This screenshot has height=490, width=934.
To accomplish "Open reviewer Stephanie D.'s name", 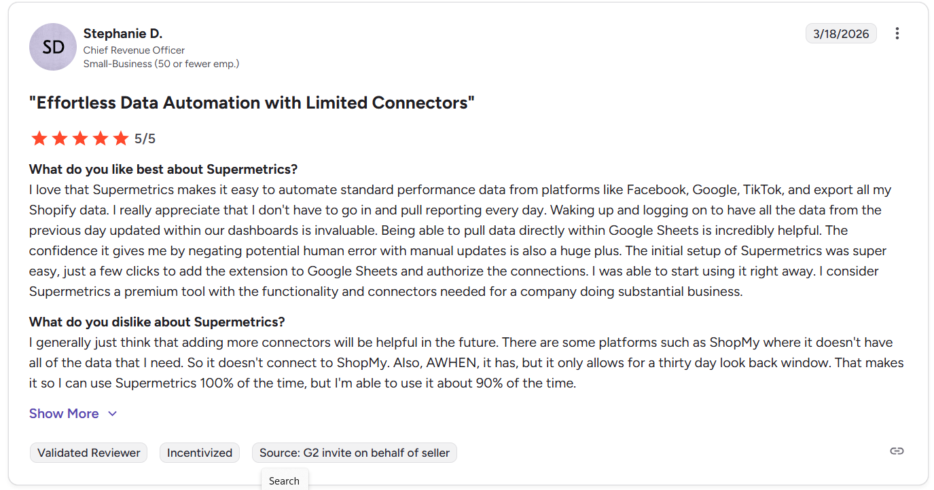I will (123, 33).
